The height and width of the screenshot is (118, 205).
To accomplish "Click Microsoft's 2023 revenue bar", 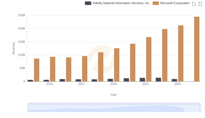I will point(181,53).
